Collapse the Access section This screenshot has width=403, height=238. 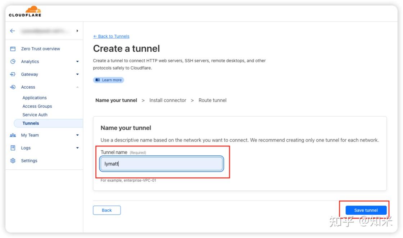(77, 87)
